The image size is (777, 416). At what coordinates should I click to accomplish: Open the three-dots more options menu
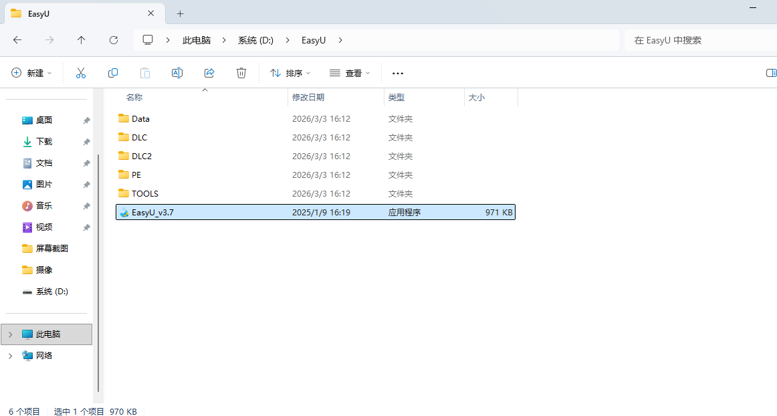click(x=398, y=73)
